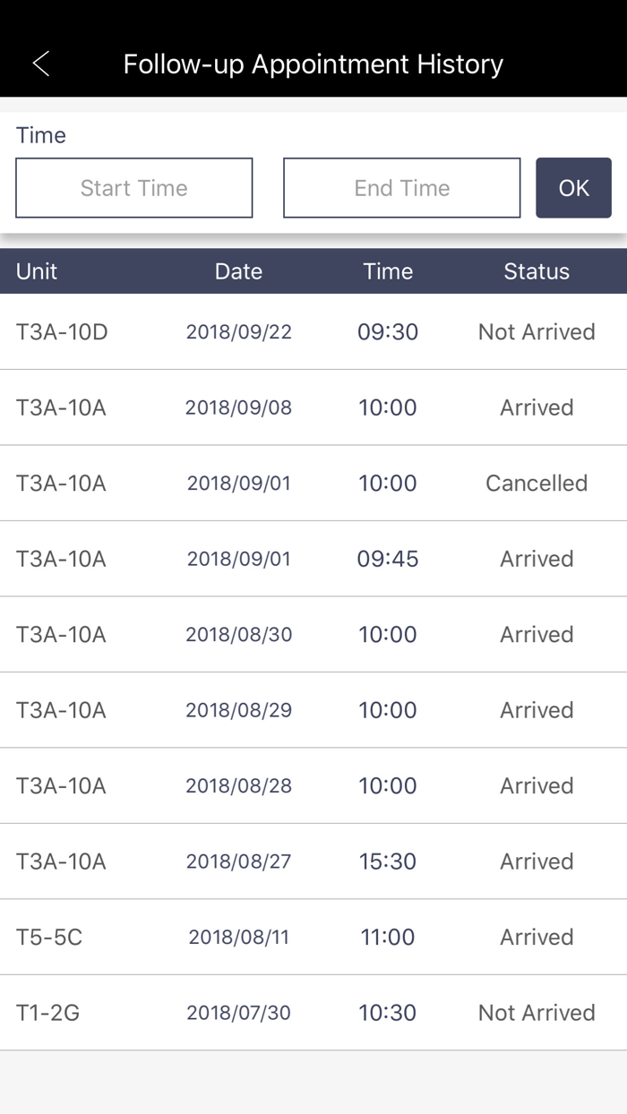Open the T1-2G appointment row

47,1013
